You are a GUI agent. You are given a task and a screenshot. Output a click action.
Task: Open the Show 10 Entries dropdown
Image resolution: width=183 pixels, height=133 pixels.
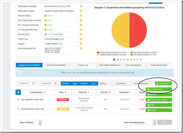point(40,122)
